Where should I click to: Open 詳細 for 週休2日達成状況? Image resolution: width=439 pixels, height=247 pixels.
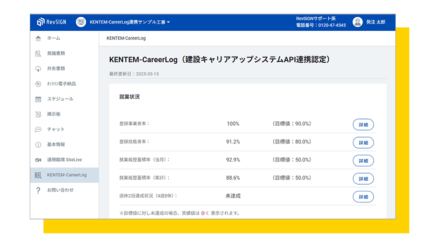click(363, 197)
